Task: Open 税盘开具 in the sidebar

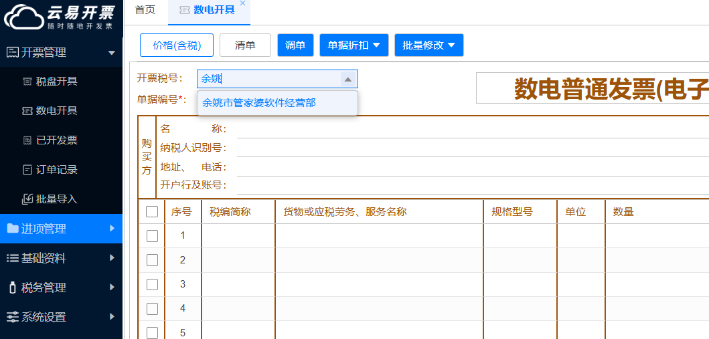Action: click(61, 82)
